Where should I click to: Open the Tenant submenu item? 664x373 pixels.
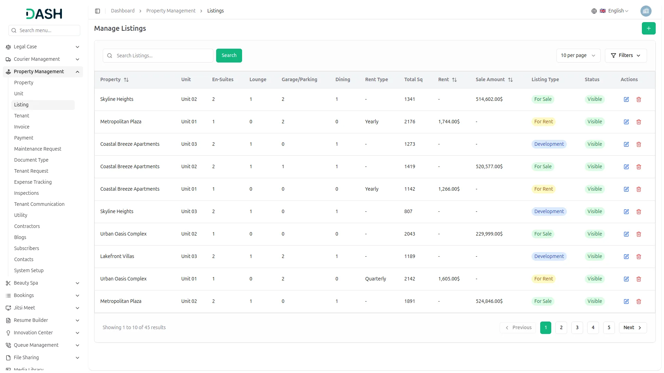21,116
